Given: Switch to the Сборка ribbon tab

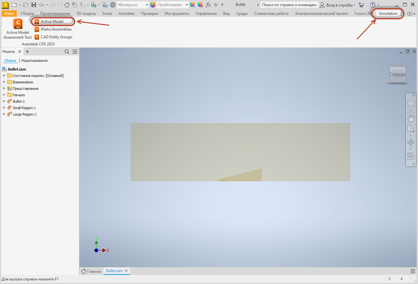Looking at the screenshot, I should 27,14.
